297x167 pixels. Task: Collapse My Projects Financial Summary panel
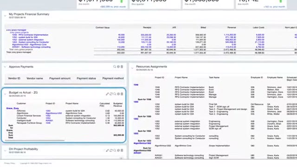click(x=5, y=16)
